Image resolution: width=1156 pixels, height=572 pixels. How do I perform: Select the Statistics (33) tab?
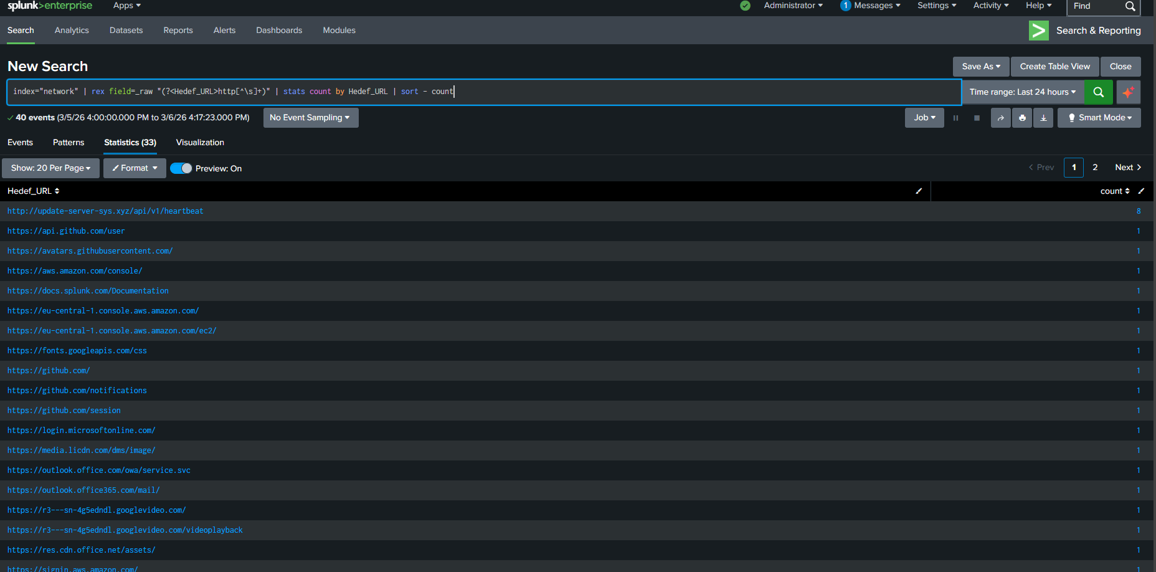130,143
